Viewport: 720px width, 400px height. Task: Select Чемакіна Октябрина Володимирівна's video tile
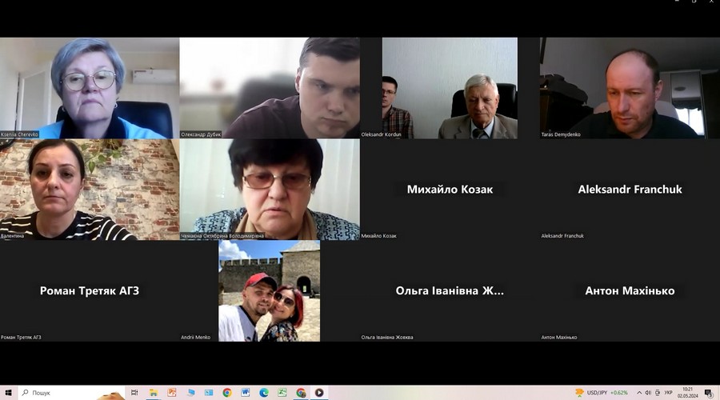[x=270, y=190]
